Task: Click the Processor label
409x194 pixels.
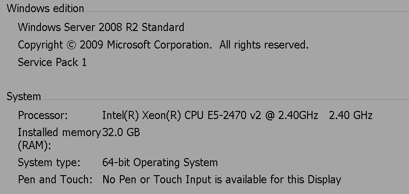Action: (43, 115)
